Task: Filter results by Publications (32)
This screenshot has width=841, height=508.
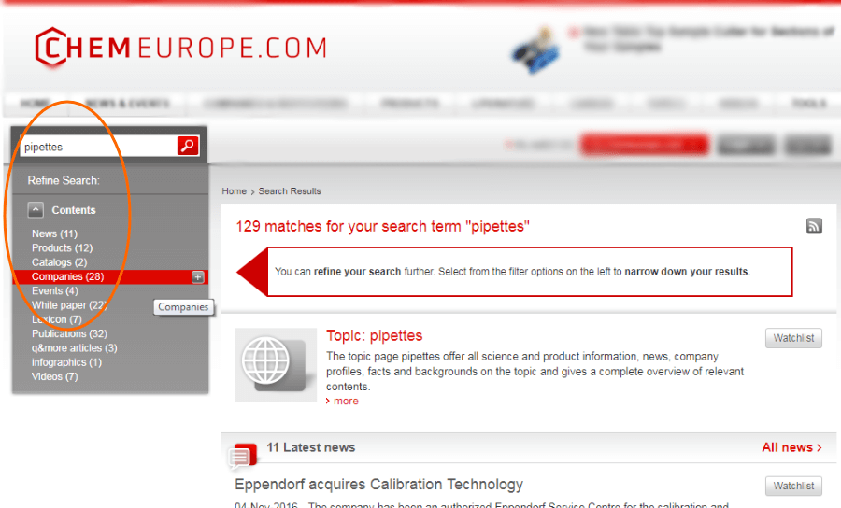Action: click(x=69, y=334)
